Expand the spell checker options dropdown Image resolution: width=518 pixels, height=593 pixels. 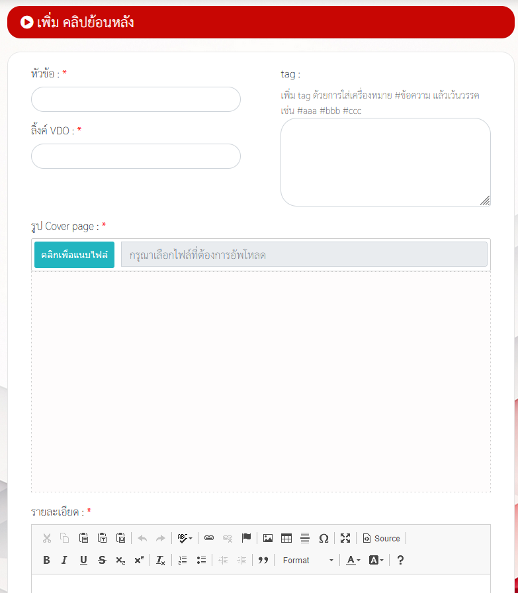coord(185,538)
